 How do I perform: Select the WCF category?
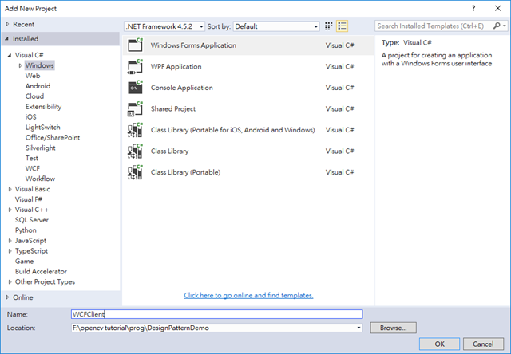[33, 168]
